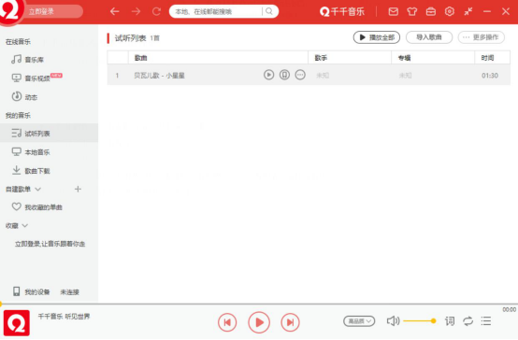This screenshot has height=340, width=518.
Task: Skip to the next track
Action: 291,322
